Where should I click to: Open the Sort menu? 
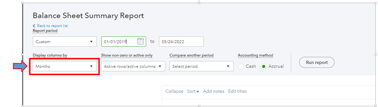pyautogui.click(x=193, y=91)
